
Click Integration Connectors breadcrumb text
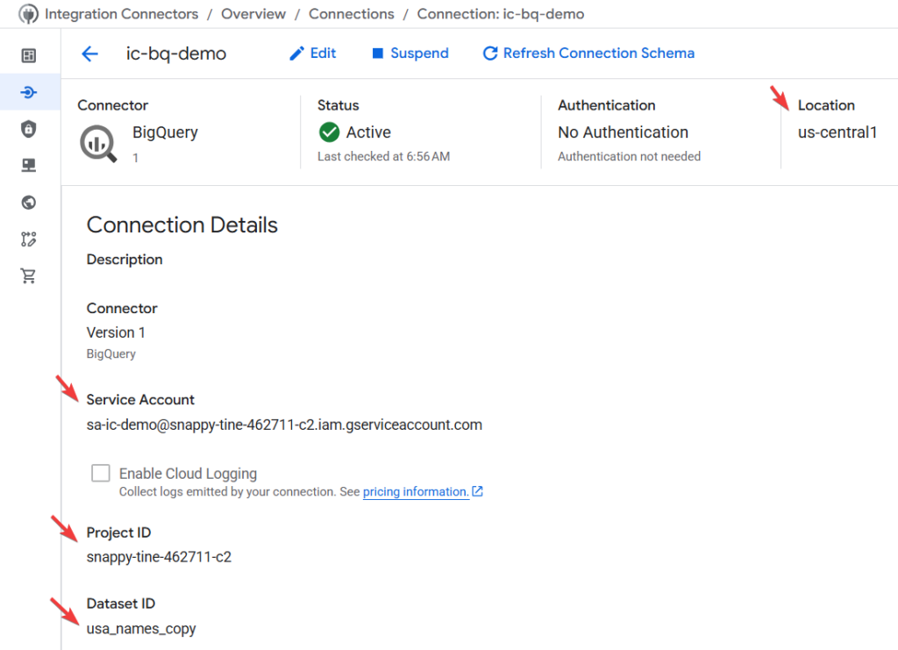tap(121, 14)
